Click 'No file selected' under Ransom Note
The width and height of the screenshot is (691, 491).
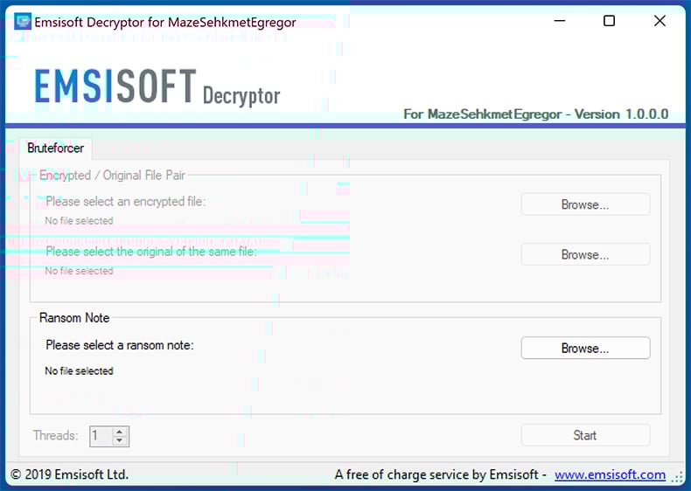[79, 370]
